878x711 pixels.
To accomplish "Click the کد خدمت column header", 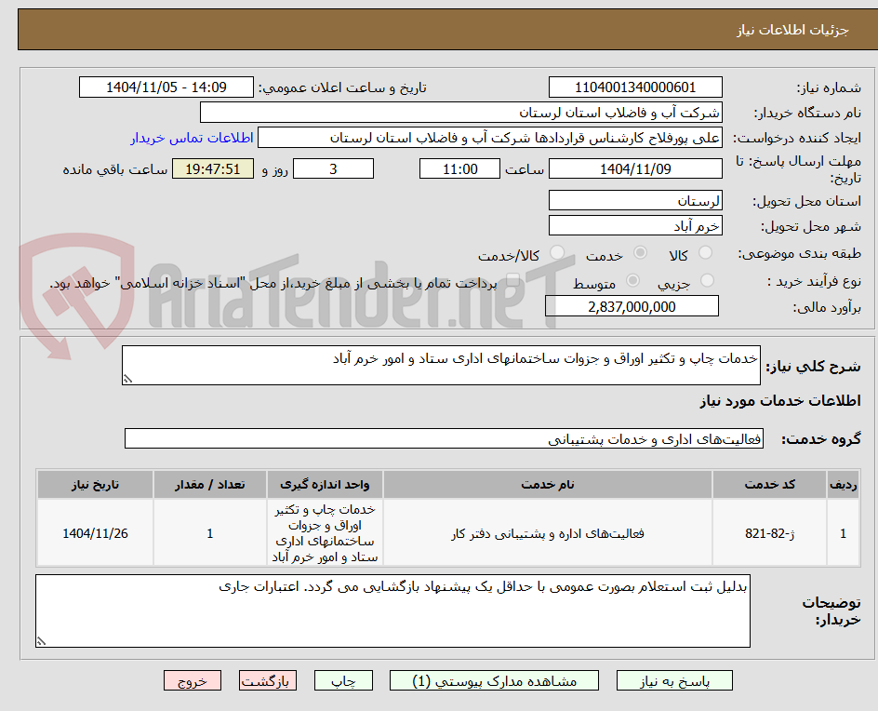I will coord(769,485).
